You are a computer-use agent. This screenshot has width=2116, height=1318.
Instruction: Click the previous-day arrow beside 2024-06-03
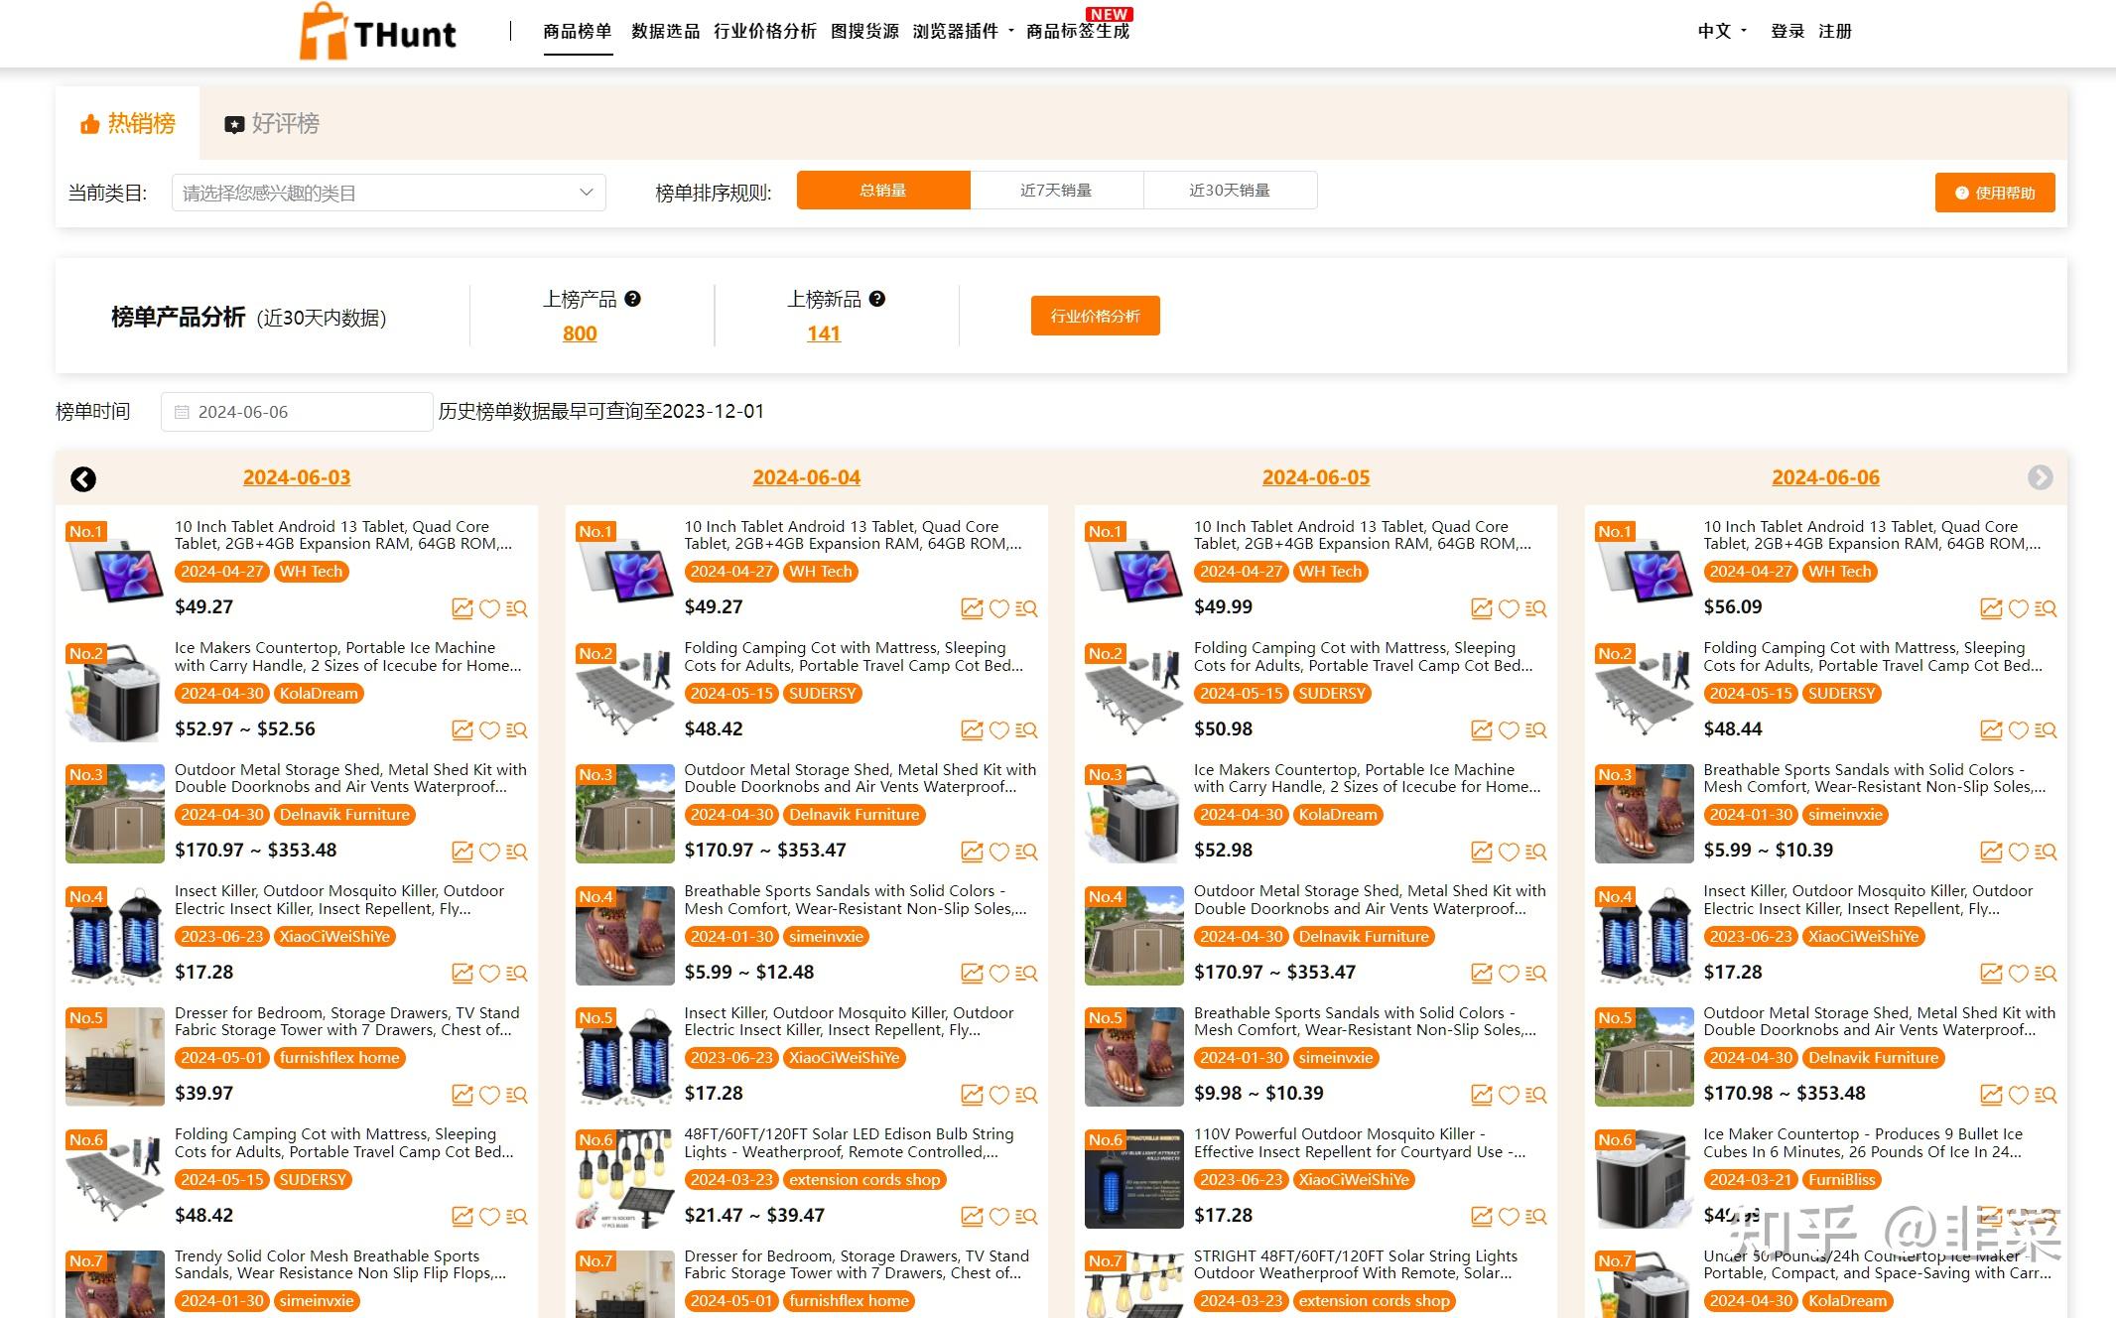point(83,479)
